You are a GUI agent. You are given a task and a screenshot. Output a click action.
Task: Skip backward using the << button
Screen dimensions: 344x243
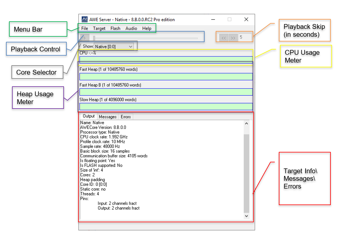coord(224,37)
